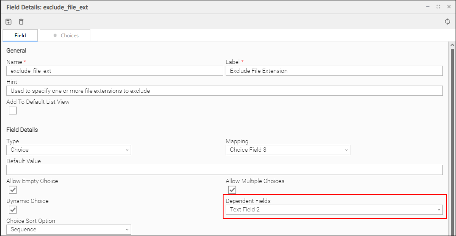The image size is (456, 236).
Task: Click the Default Value input box
Action: coord(224,170)
